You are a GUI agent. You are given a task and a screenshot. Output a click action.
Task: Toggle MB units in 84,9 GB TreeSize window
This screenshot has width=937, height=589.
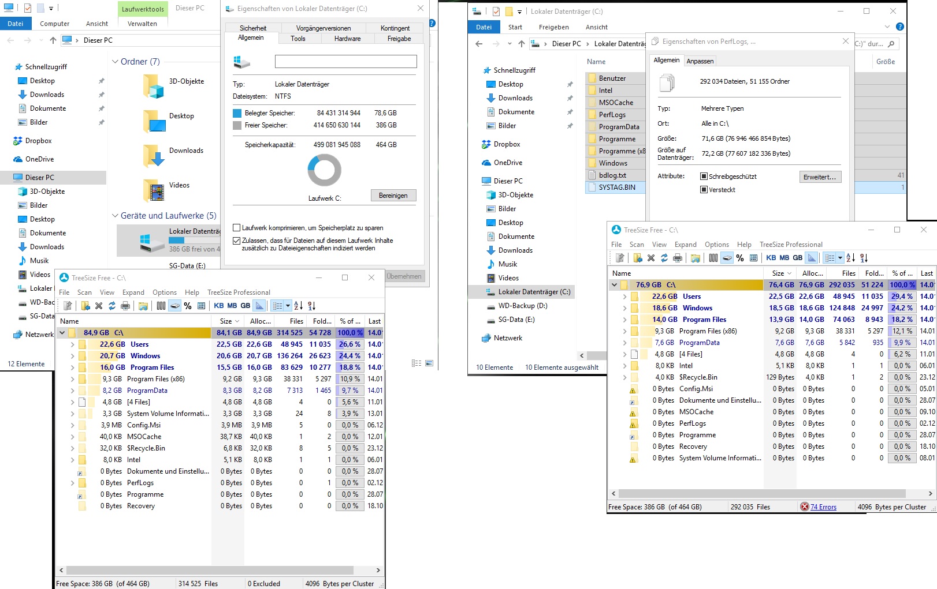coord(232,306)
